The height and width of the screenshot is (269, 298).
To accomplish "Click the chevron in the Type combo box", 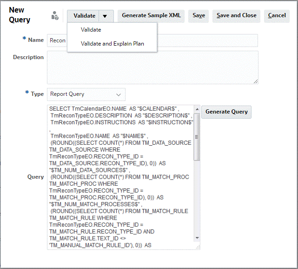I will point(118,94).
